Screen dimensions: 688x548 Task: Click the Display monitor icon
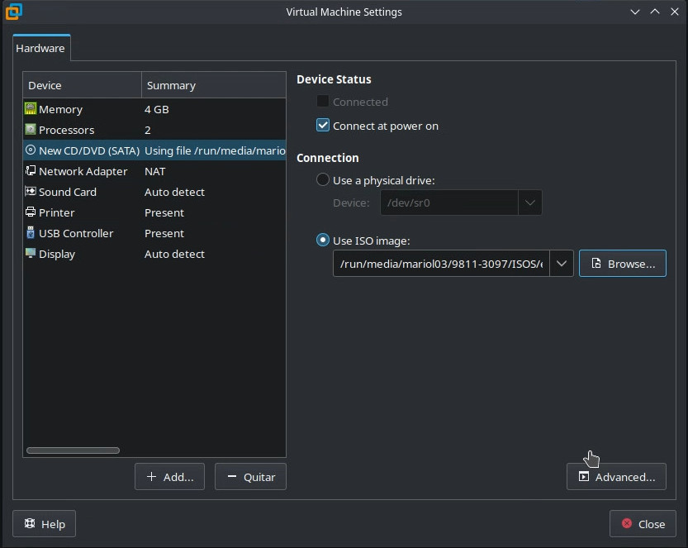(31, 254)
